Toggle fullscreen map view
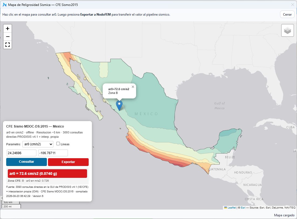This screenshot has width=297, height=219. (8, 45)
